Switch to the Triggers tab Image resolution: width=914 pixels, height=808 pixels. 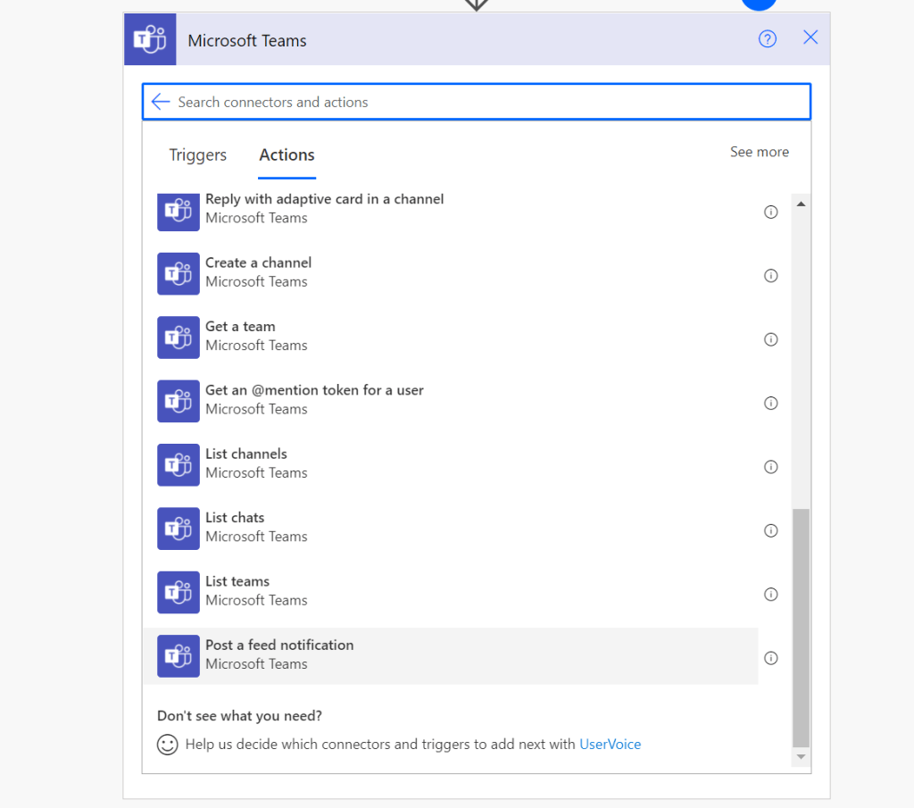(198, 155)
